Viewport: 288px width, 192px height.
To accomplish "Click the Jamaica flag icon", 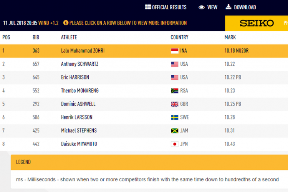I will click(x=175, y=131).
